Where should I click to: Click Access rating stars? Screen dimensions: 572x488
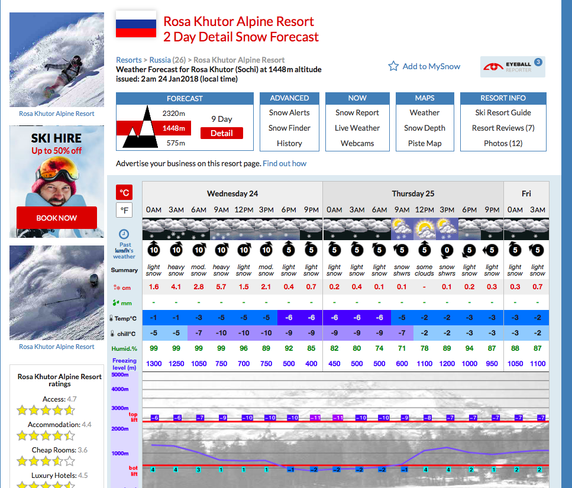pyautogui.click(x=46, y=411)
